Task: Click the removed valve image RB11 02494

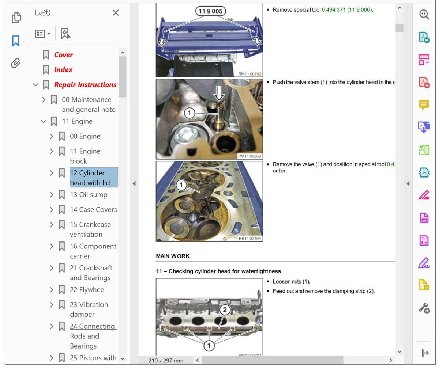Action: point(209,201)
